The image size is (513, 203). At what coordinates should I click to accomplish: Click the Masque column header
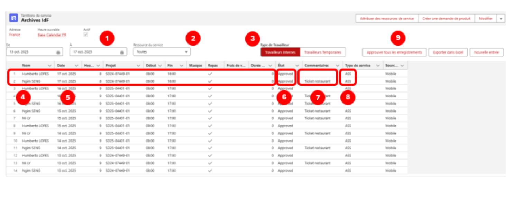point(196,65)
